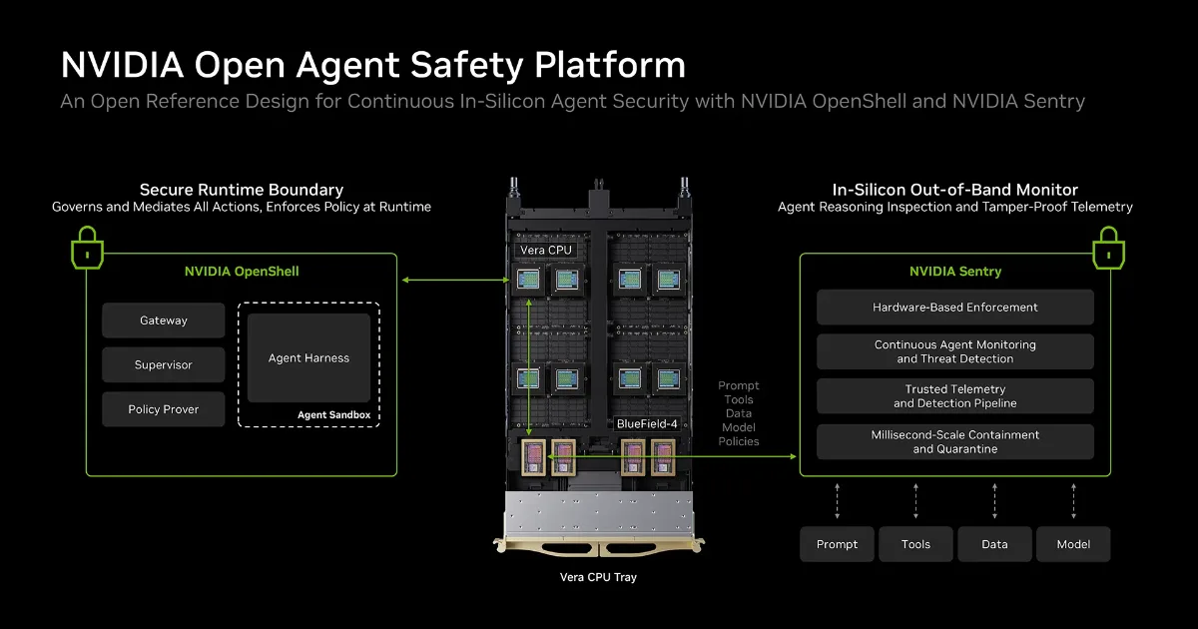Click the Data box under Sentry
1198x629 pixels.
point(994,544)
